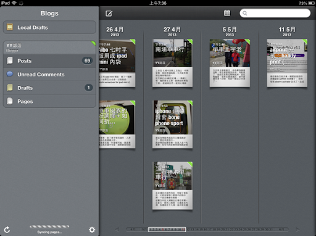Open the Aibo ipad mini post
This screenshot has width=316, height=236.
pyautogui.click(x=117, y=63)
